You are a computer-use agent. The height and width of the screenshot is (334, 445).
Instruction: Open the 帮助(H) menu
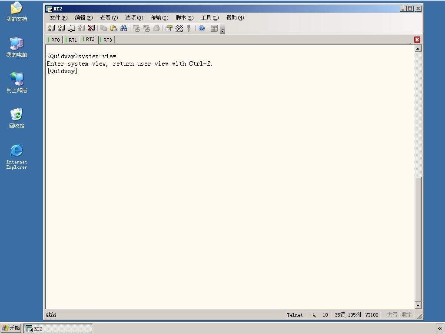coord(235,17)
